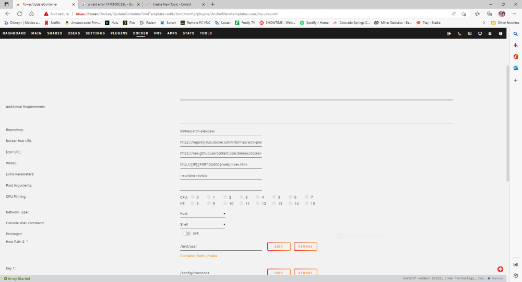Select HT 15 pinning checkbox

point(306,203)
